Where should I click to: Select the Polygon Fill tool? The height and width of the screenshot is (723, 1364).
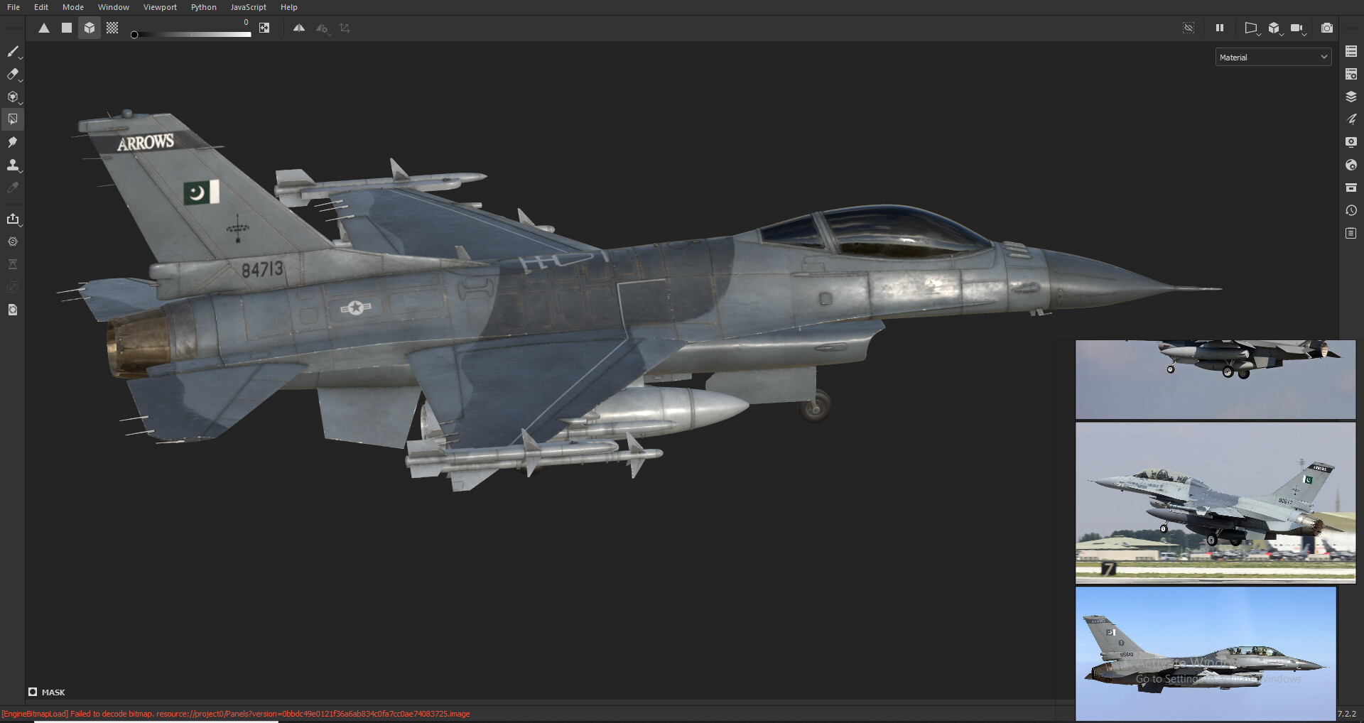click(x=13, y=119)
